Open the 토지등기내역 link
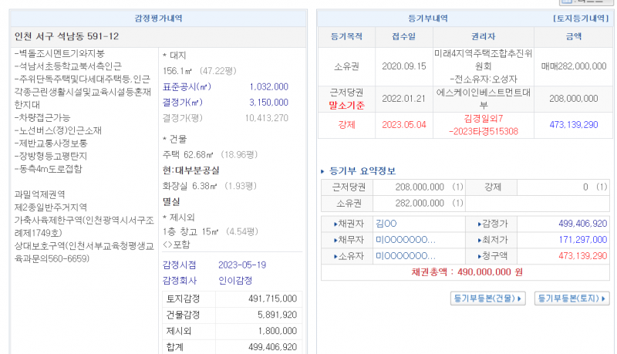Image resolution: width=617 pixels, height=354 pixels. click(582, 17)
